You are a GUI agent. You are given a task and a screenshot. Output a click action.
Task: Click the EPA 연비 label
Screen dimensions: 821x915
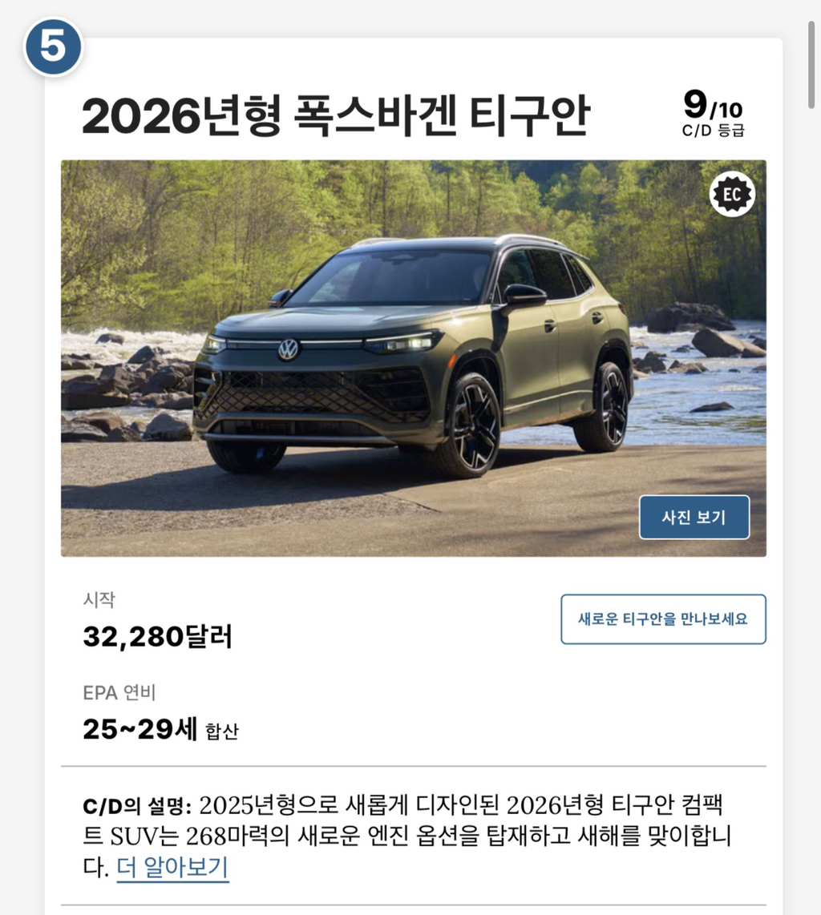(119, 693)
